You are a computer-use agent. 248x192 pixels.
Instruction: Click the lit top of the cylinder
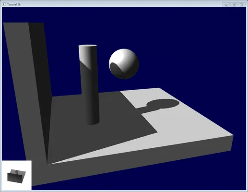(x=88, y=46)
